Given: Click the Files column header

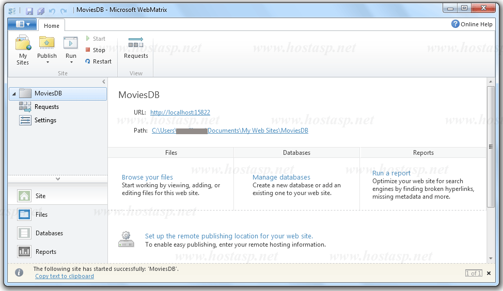Looking at the screenshot, I should (171, 153).
